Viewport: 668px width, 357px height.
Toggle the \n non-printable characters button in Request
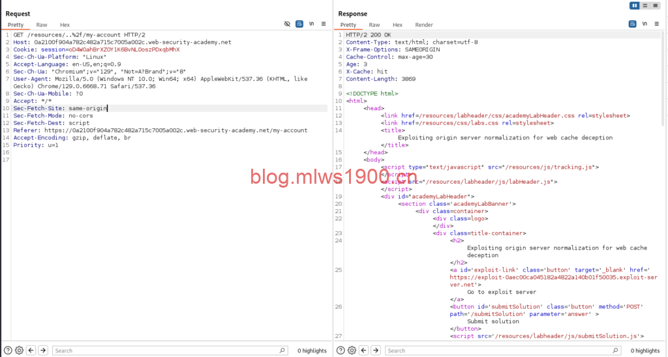tap(311, 24)
